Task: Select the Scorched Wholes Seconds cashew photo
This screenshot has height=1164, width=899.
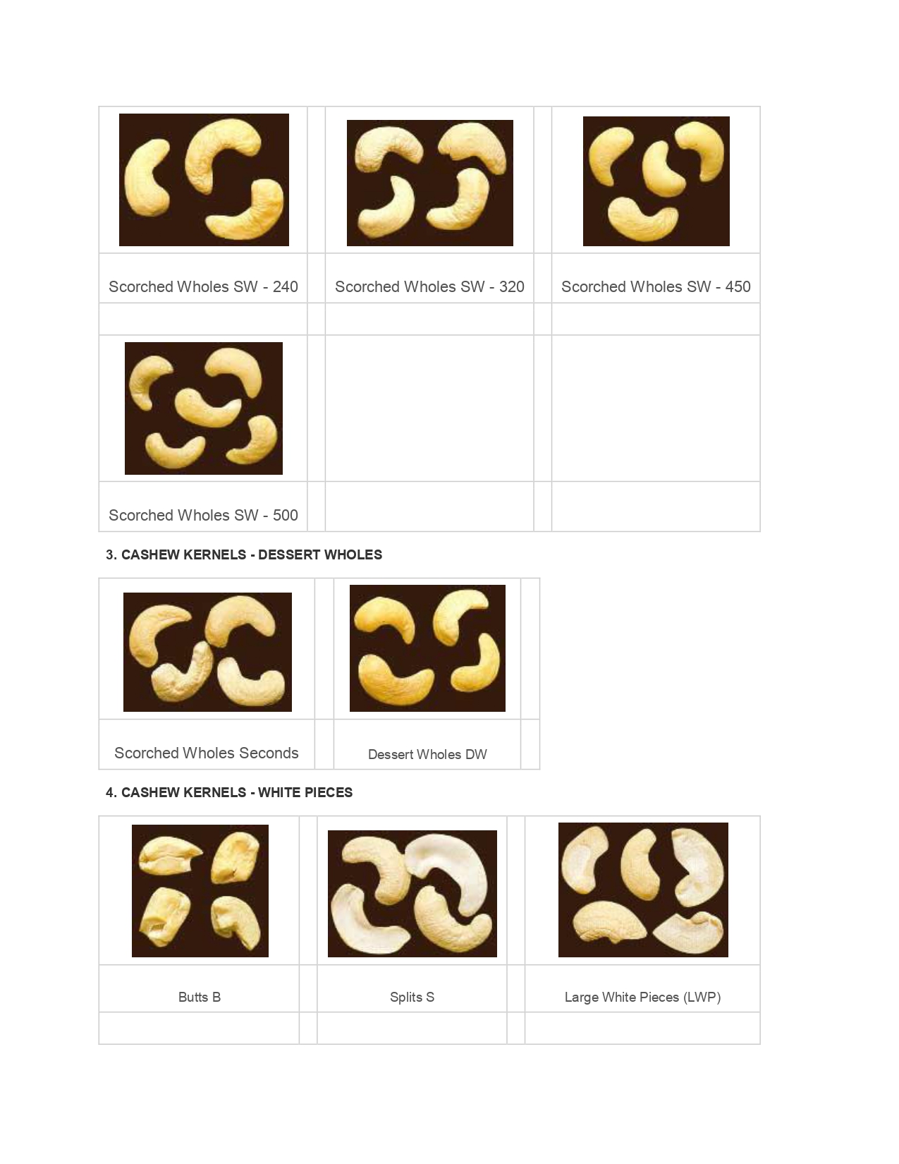Action: [207, 652]
